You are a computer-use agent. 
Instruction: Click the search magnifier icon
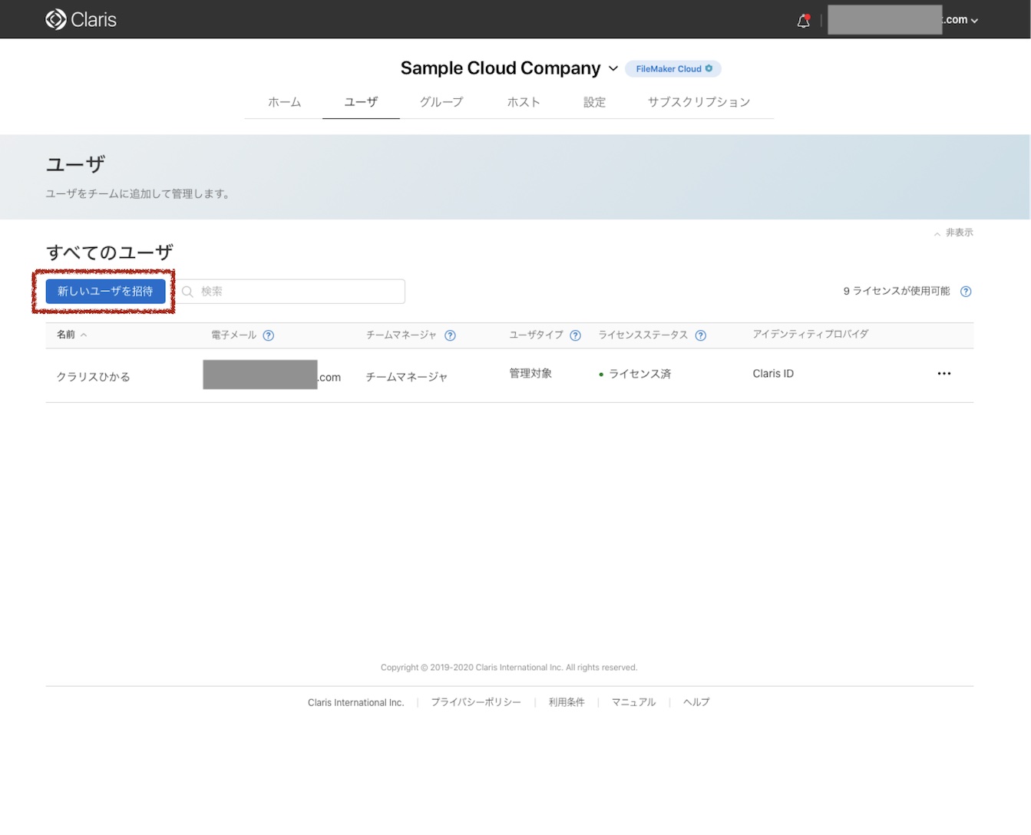(x=188, y=291)
